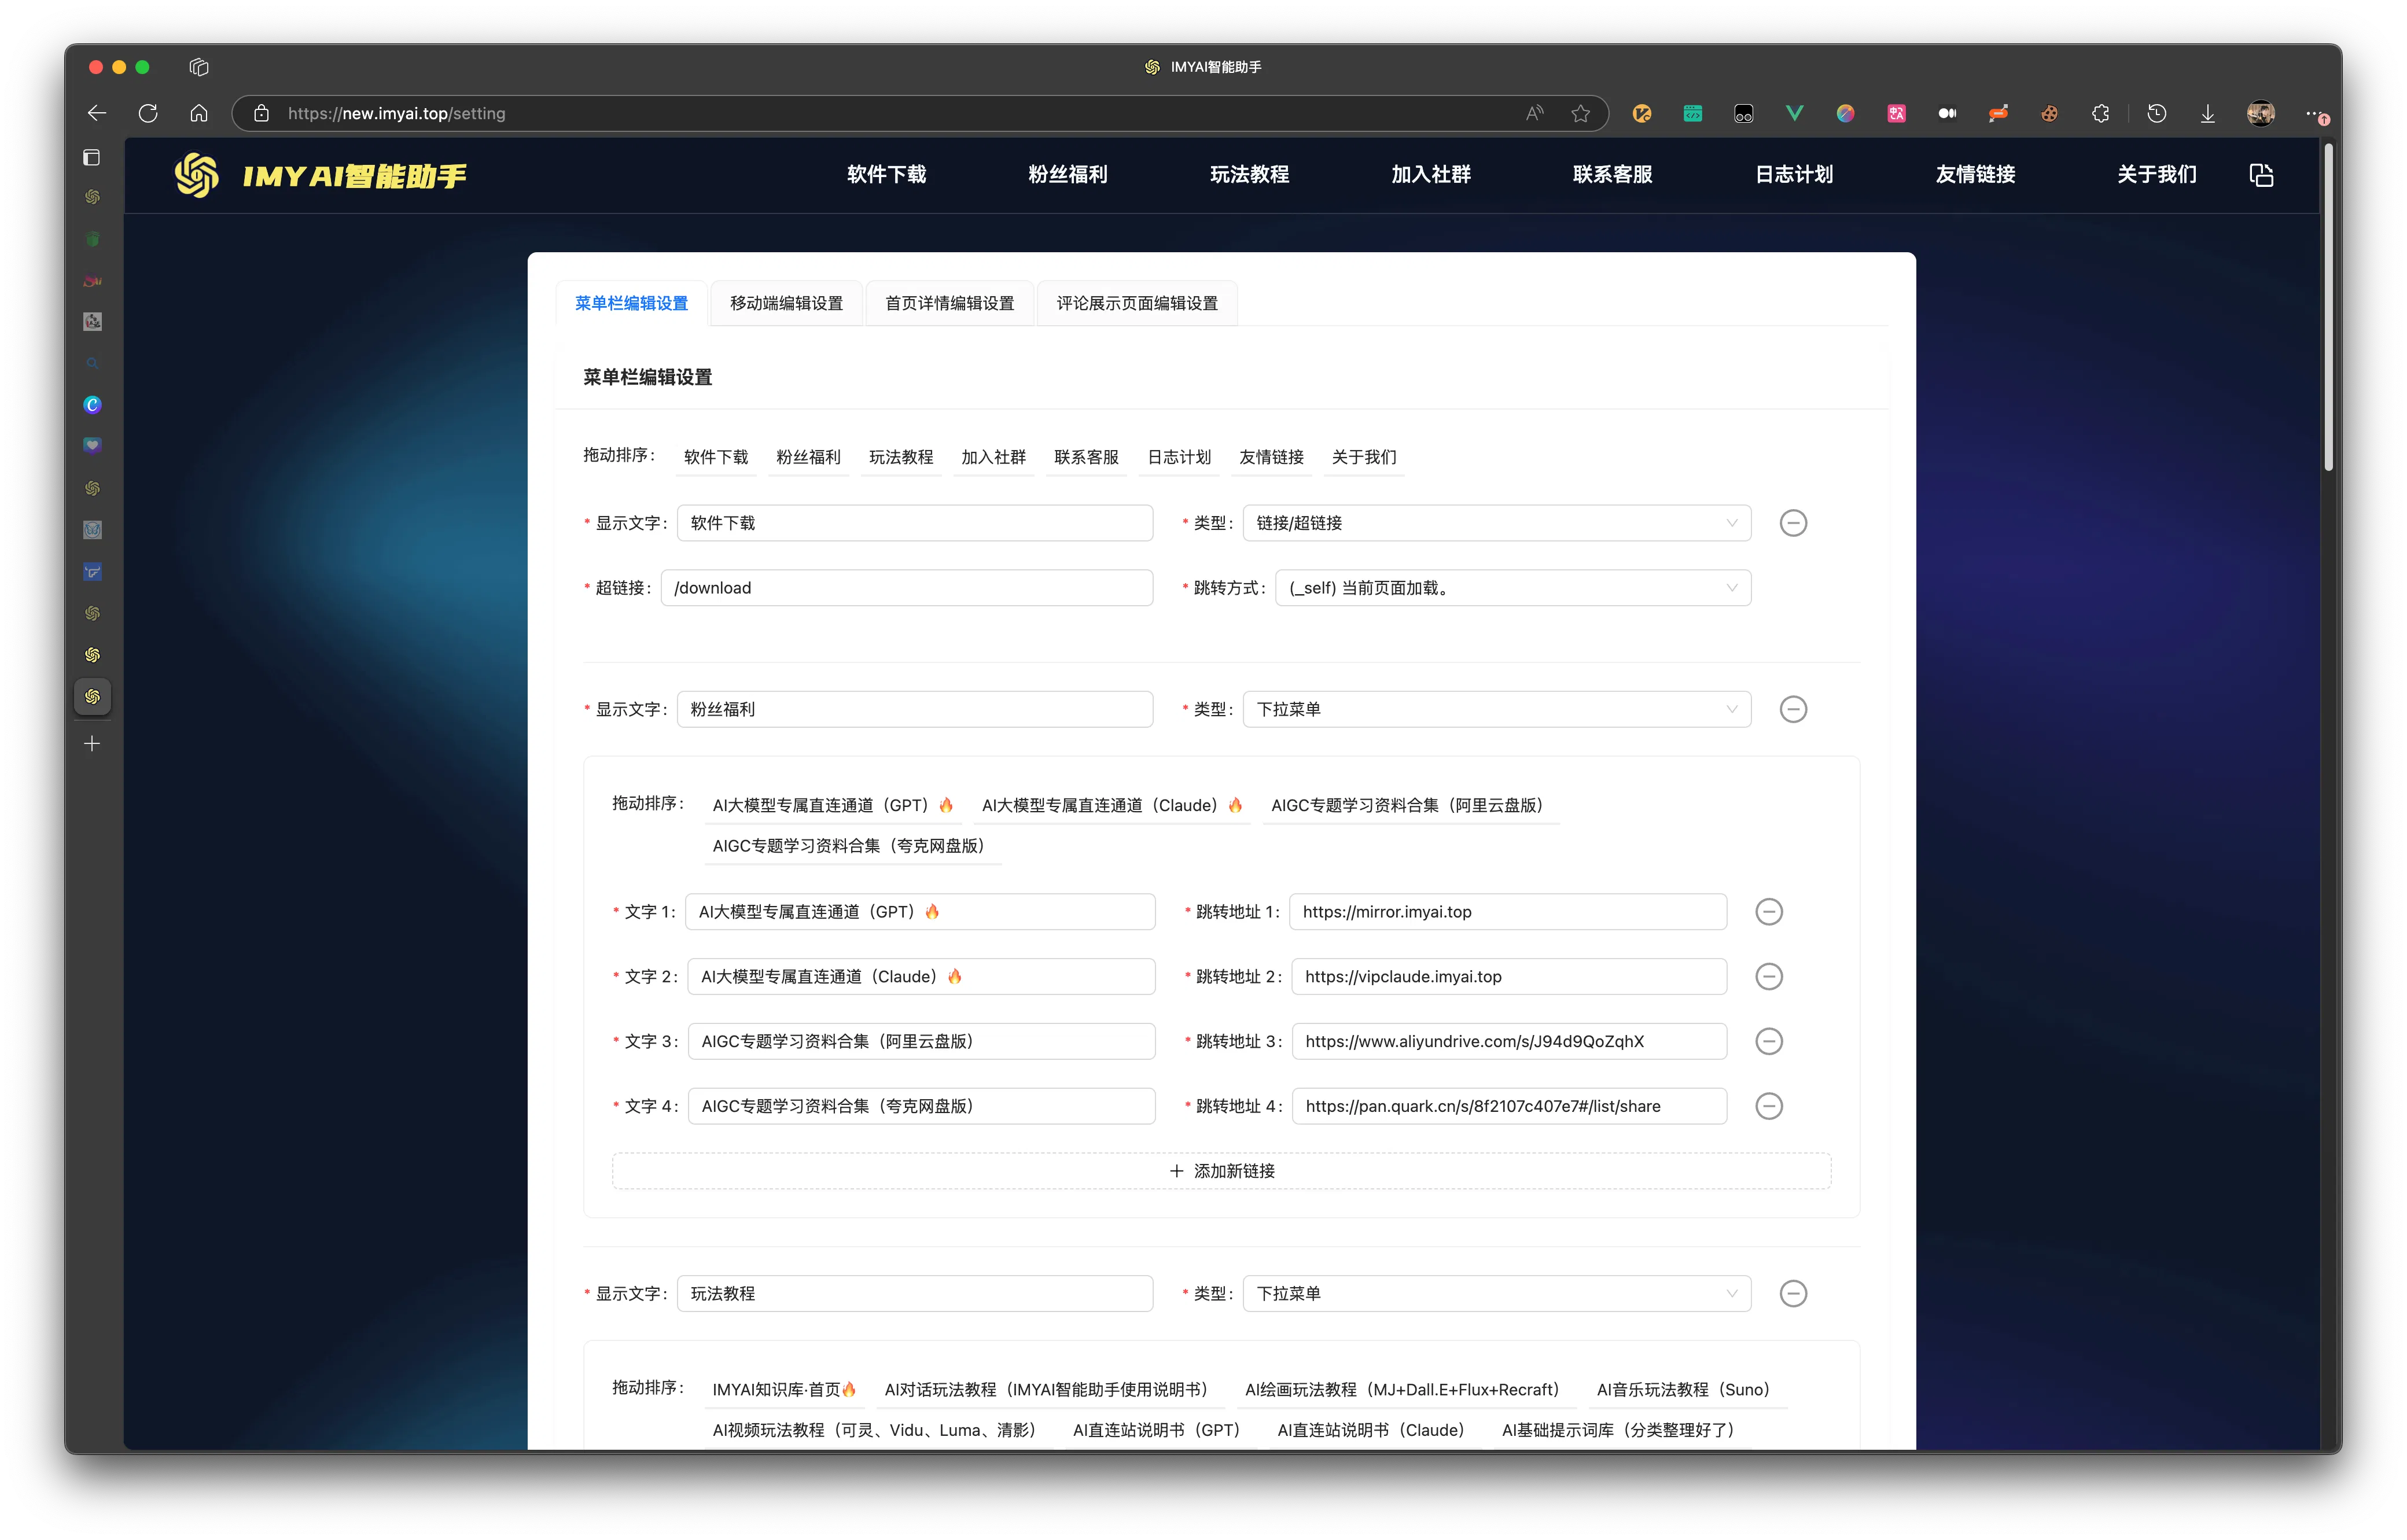Select 软件下载 sort tag in 拖动排序
This screenshot has height=1540, width=2407.
click(x=716, y=457)
